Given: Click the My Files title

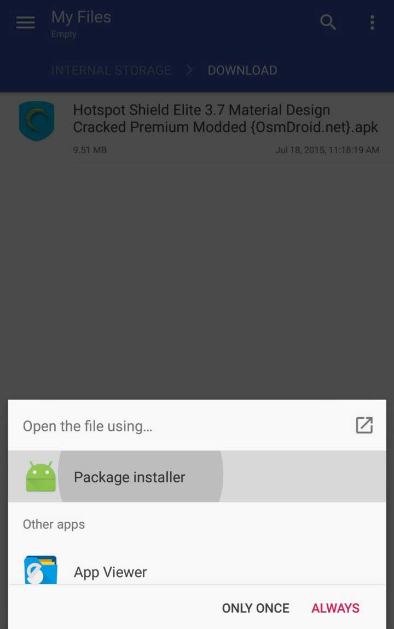Looking at the screenshot, I should pos(81,18).
